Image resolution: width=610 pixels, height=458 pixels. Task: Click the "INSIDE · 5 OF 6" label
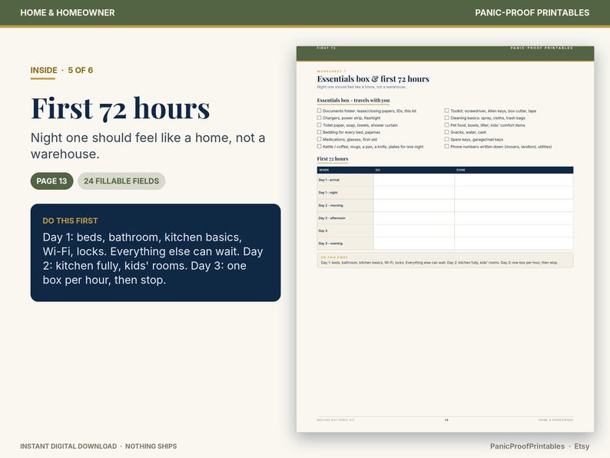(x=61, y=70)
